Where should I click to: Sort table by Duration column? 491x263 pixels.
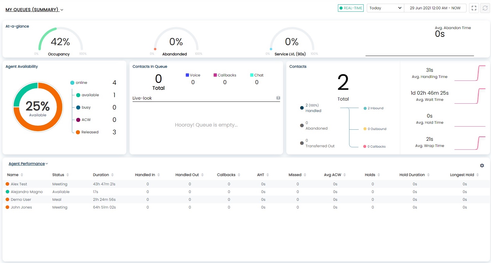click(x=112, y=175)
